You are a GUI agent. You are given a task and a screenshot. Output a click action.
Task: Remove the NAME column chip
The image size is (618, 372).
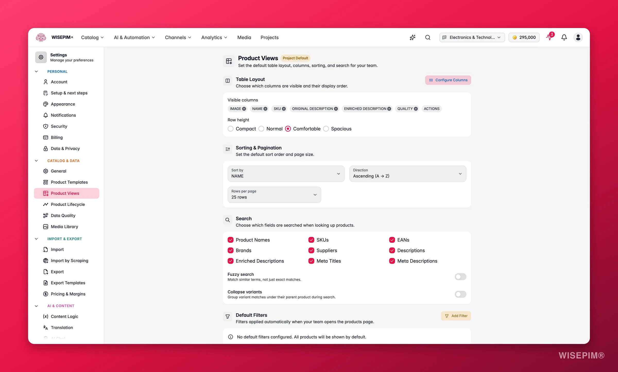pos(265,109)
